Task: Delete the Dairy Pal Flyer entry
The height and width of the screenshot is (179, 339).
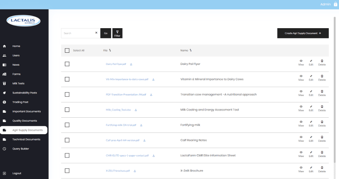Action: pyautogui.click(x=322, y=63)
